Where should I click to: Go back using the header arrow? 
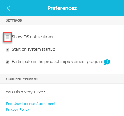coord(9,8)
